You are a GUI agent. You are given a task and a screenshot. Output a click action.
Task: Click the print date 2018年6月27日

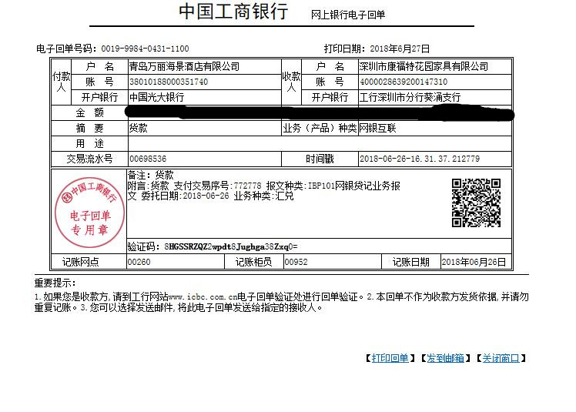click(400, 49)
